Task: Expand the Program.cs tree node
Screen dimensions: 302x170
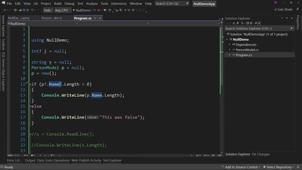Action: [229, 55]
